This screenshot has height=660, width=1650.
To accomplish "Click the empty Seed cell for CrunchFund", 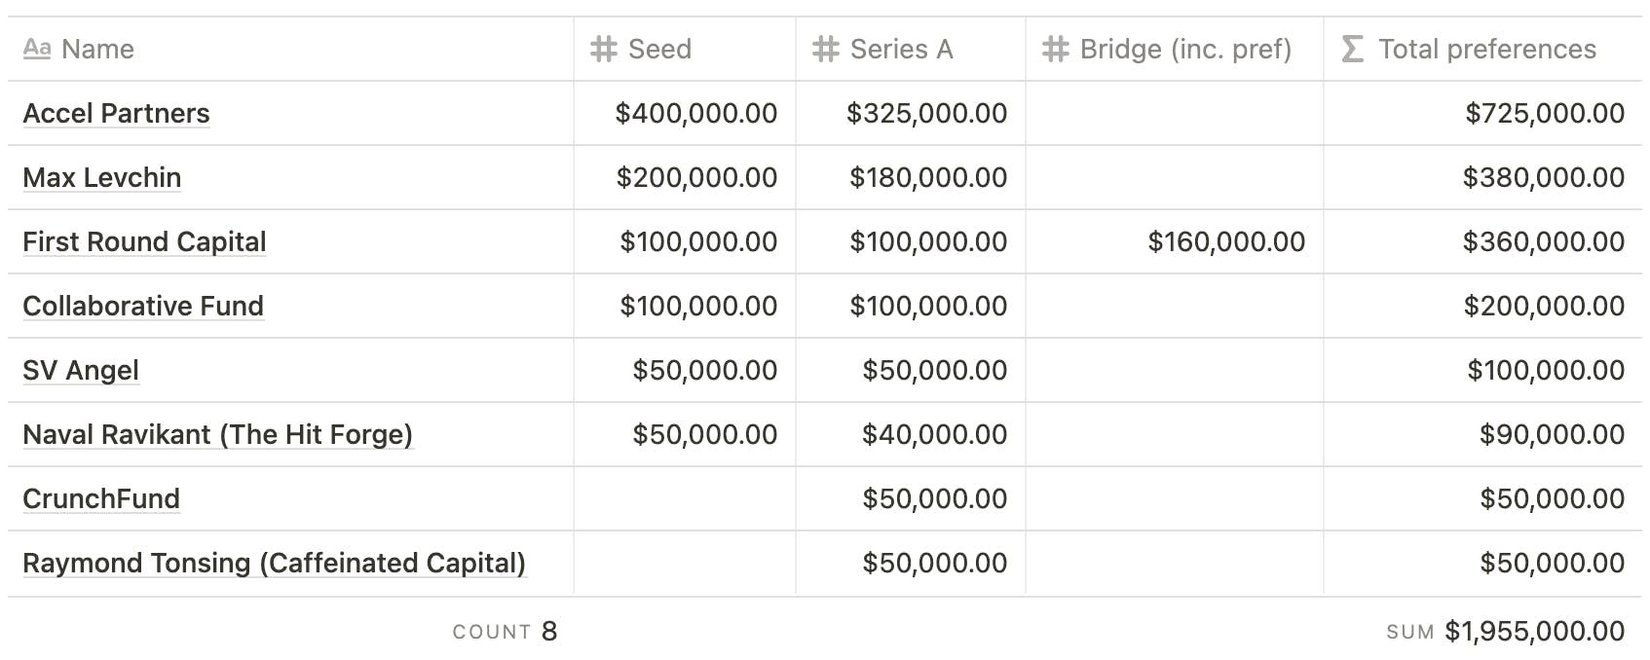I will point(685,499).
